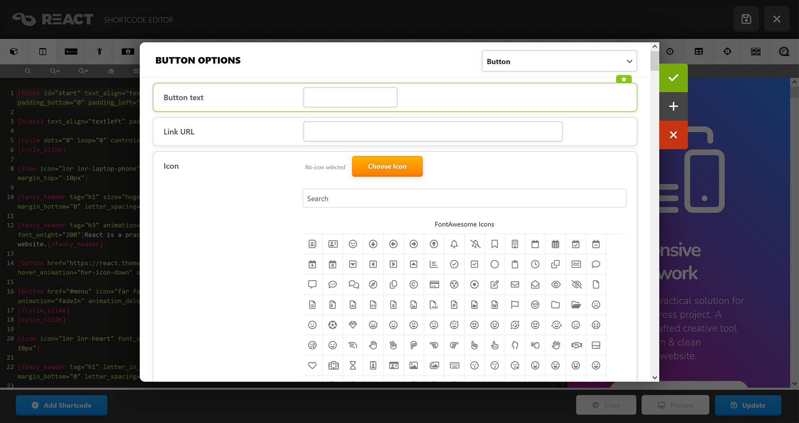The height and width of the screenshot is (423, 799).
Task: Pick the credit card icon
Action: [434, 284]
